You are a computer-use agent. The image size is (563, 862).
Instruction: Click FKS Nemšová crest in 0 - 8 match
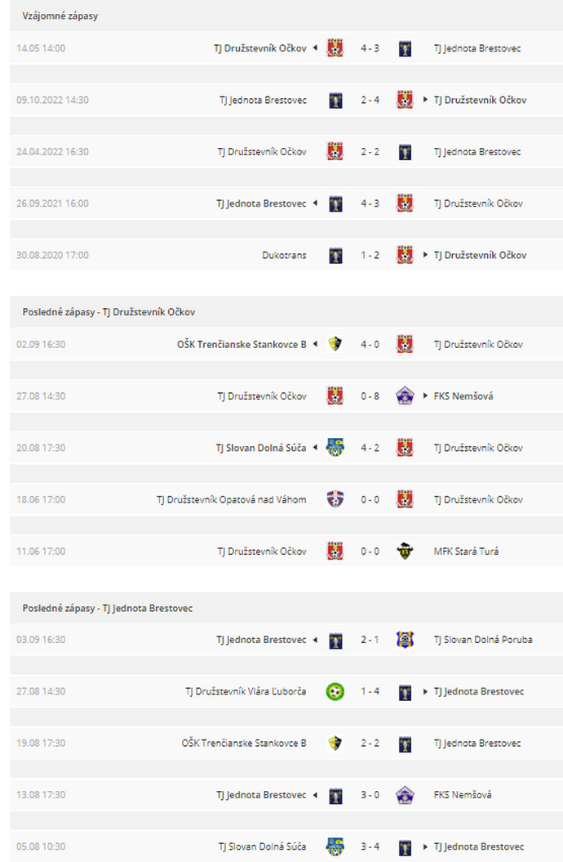click(405, 395)
